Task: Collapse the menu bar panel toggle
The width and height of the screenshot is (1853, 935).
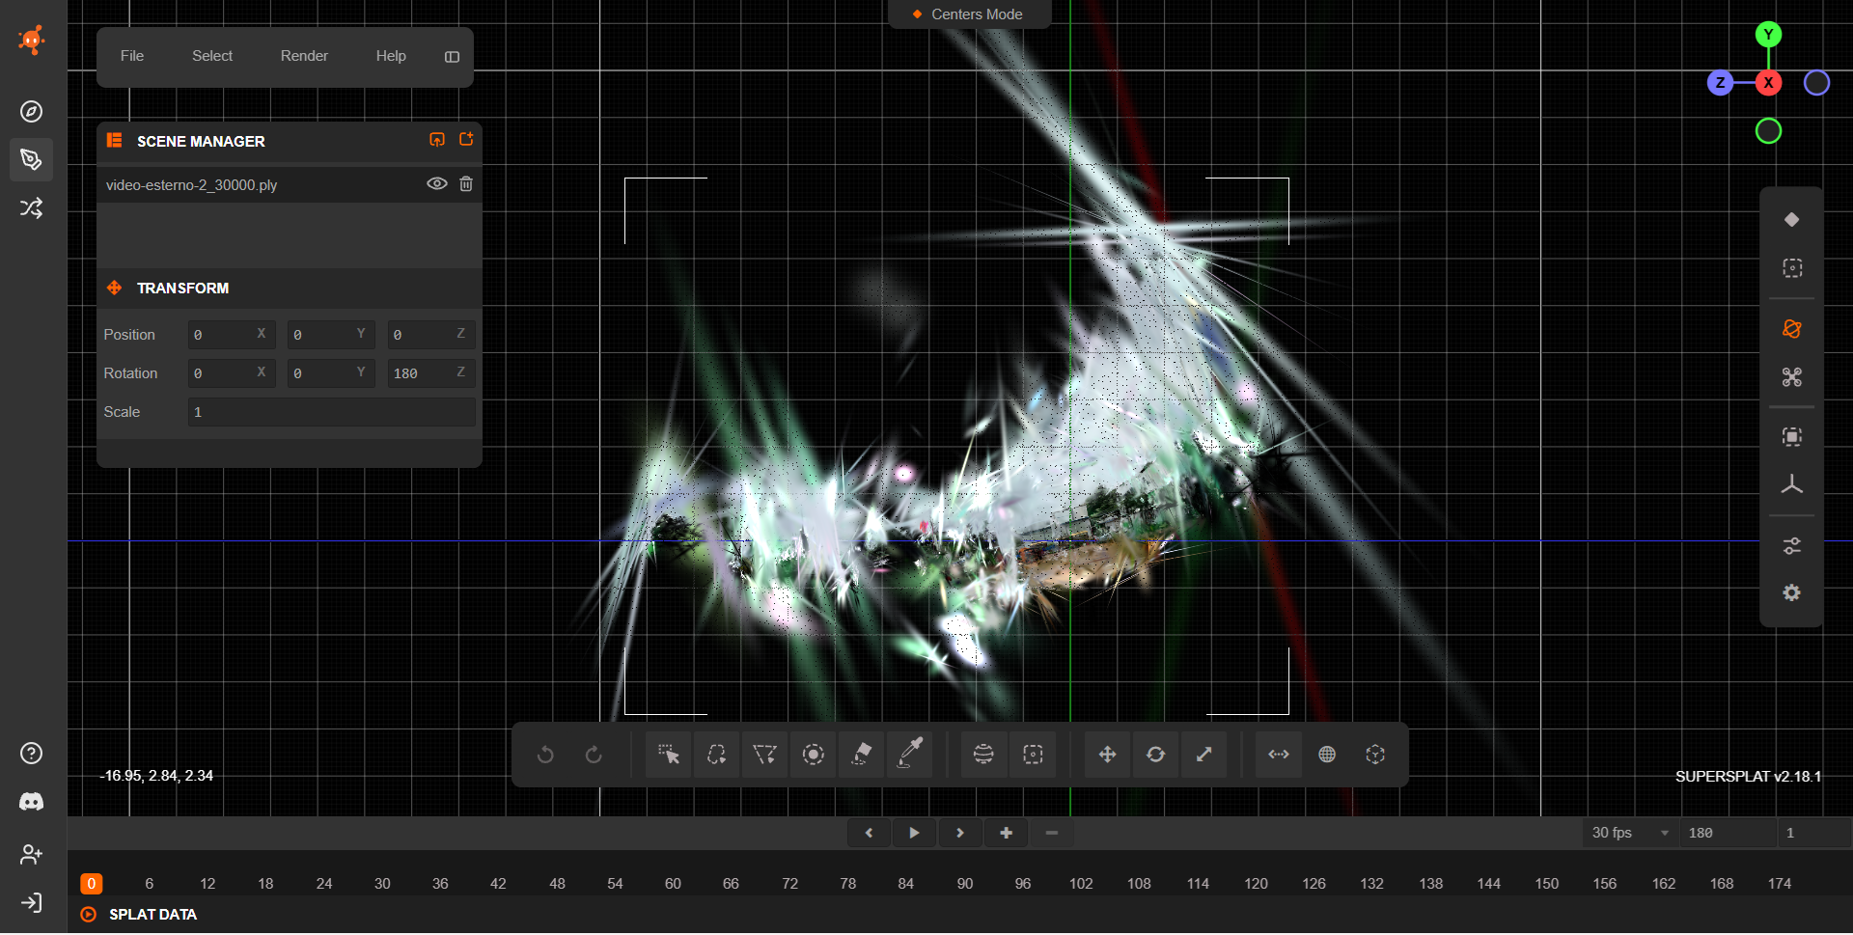Action: click(452, 57)
